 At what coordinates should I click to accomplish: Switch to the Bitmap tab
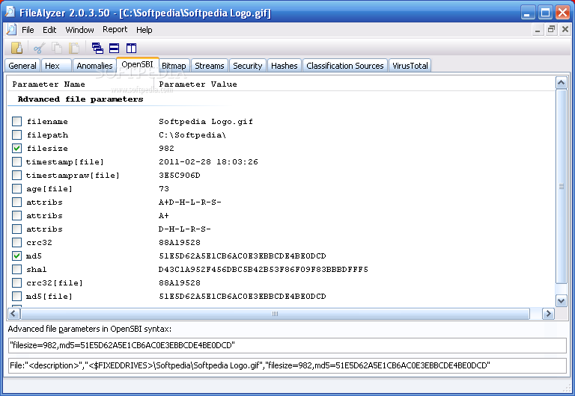(174, 66)
